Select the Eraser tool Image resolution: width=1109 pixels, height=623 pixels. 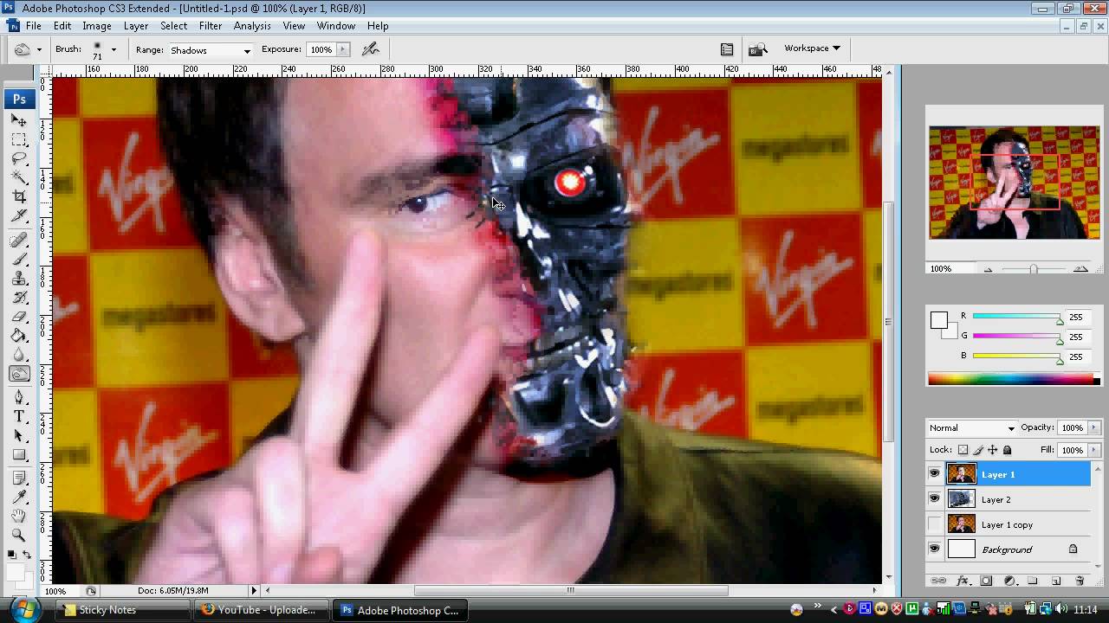coord(19,316)
